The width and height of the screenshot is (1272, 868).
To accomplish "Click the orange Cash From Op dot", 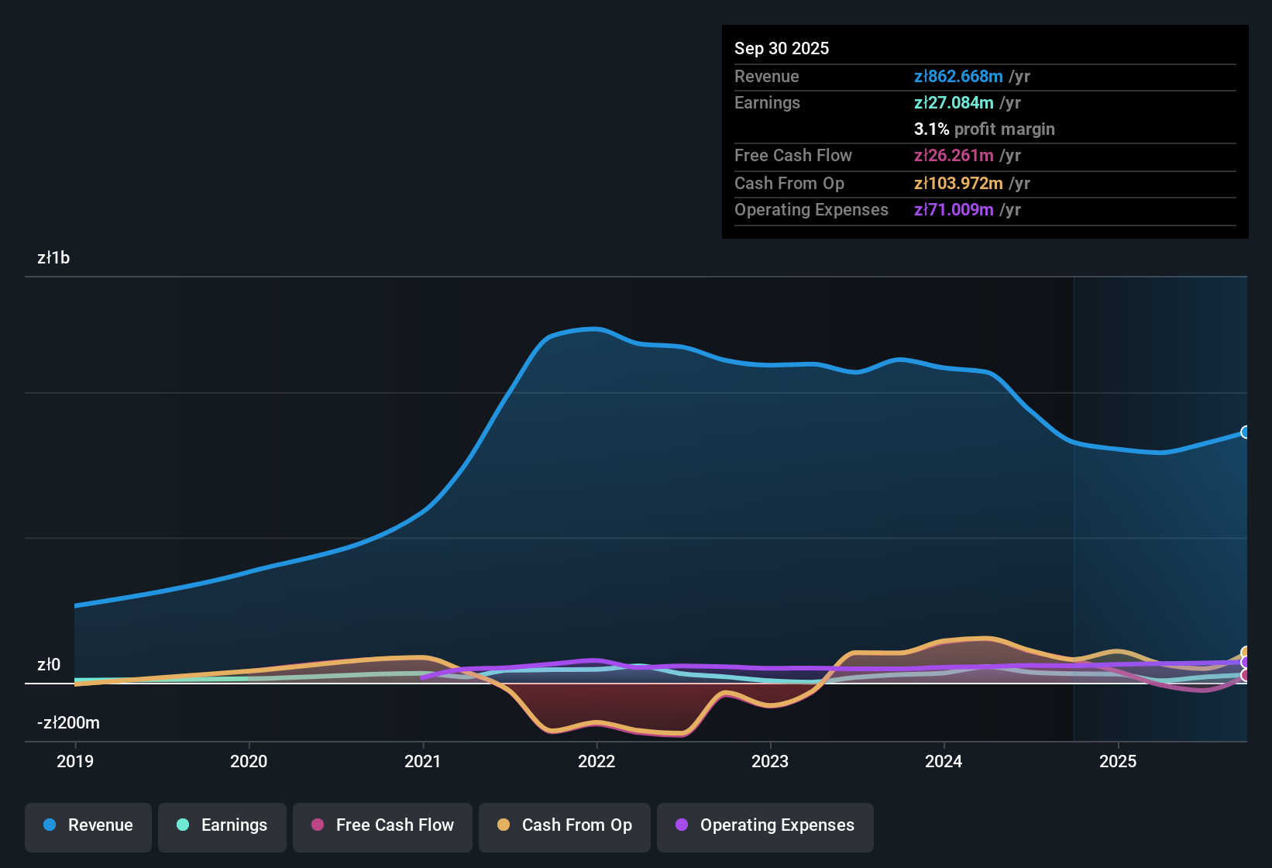I will pos(504,825).
